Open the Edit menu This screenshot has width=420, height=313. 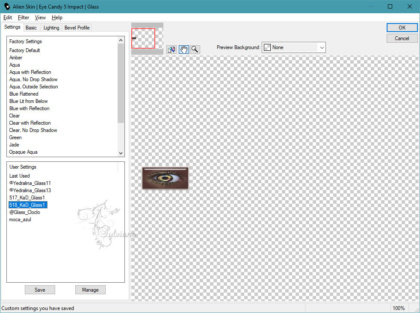coord(8,18)
